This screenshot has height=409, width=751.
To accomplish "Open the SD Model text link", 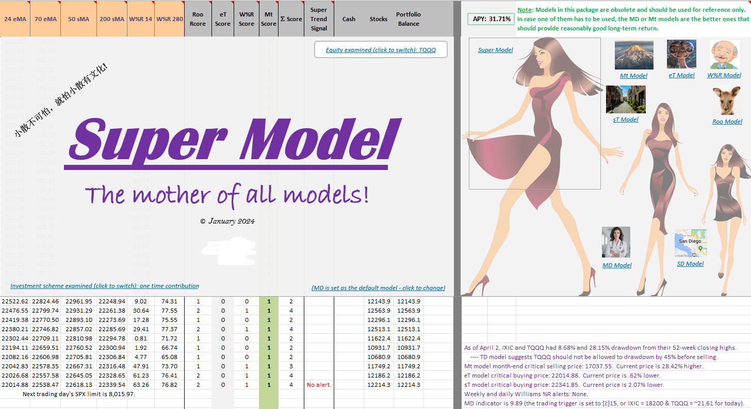I will pos(690,264).
